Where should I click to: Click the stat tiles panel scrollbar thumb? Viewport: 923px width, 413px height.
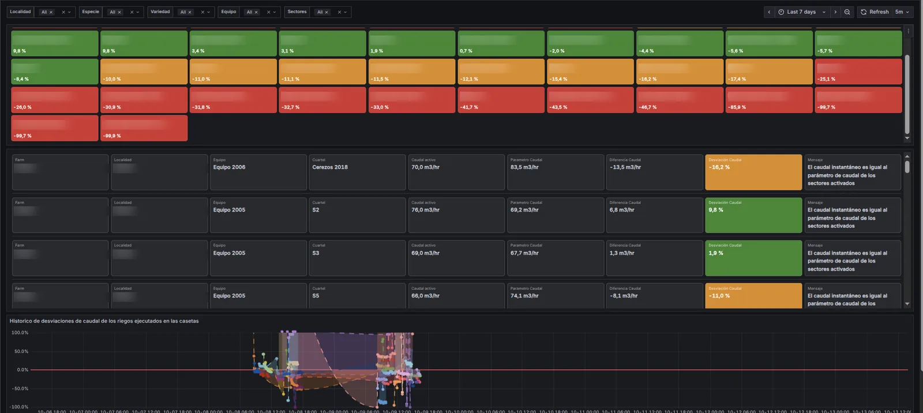coord(907,95)
